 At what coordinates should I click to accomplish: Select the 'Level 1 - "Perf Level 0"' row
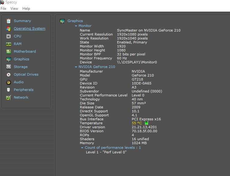click(106, 152)
